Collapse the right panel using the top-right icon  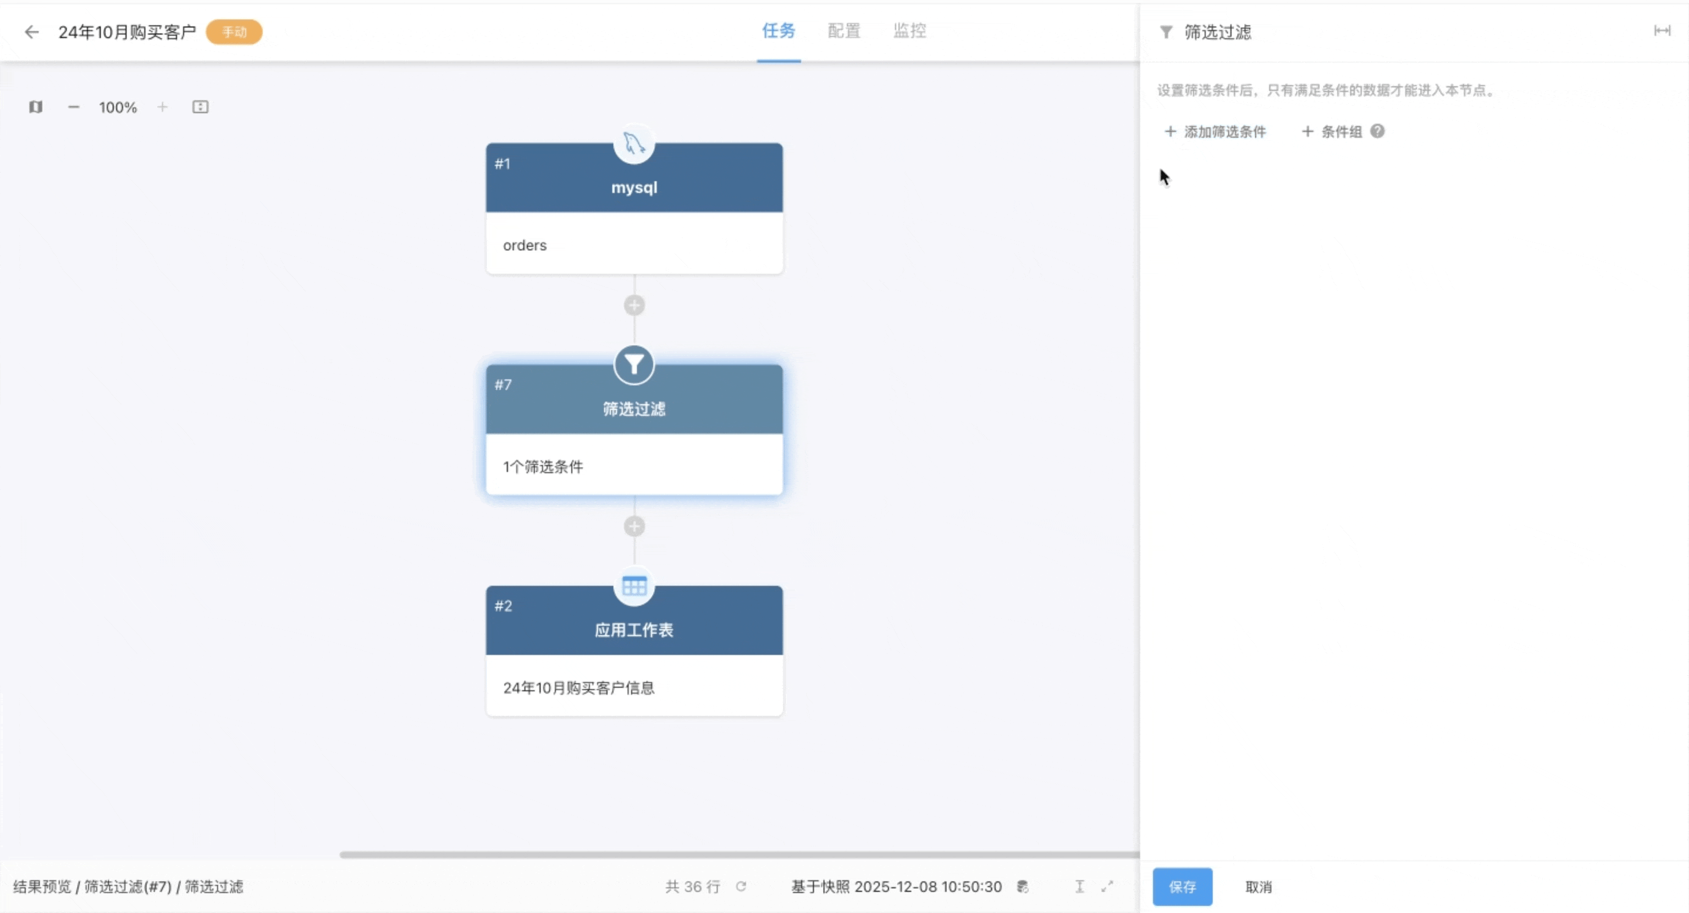click(x=1663, y=31)
